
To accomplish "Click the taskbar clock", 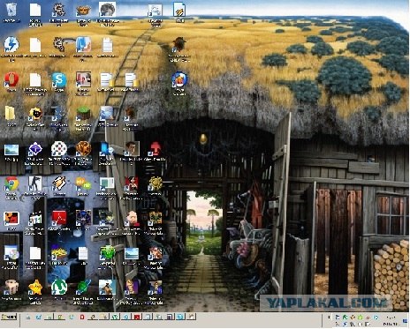I will (391, 320).
